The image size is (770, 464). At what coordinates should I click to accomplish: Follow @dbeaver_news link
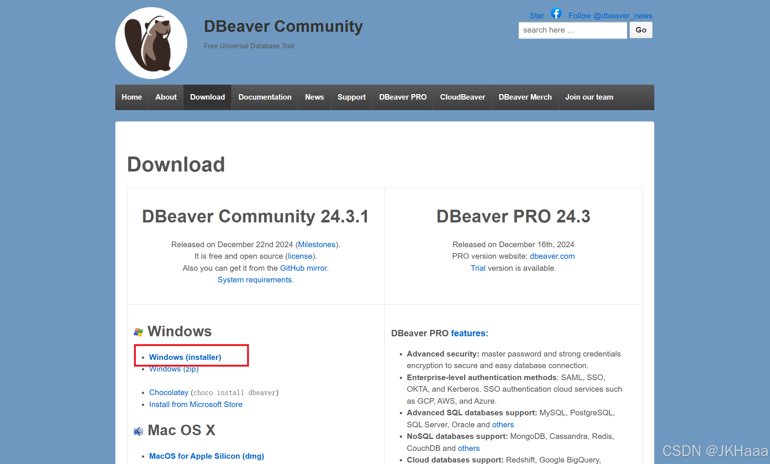[610, 16]
